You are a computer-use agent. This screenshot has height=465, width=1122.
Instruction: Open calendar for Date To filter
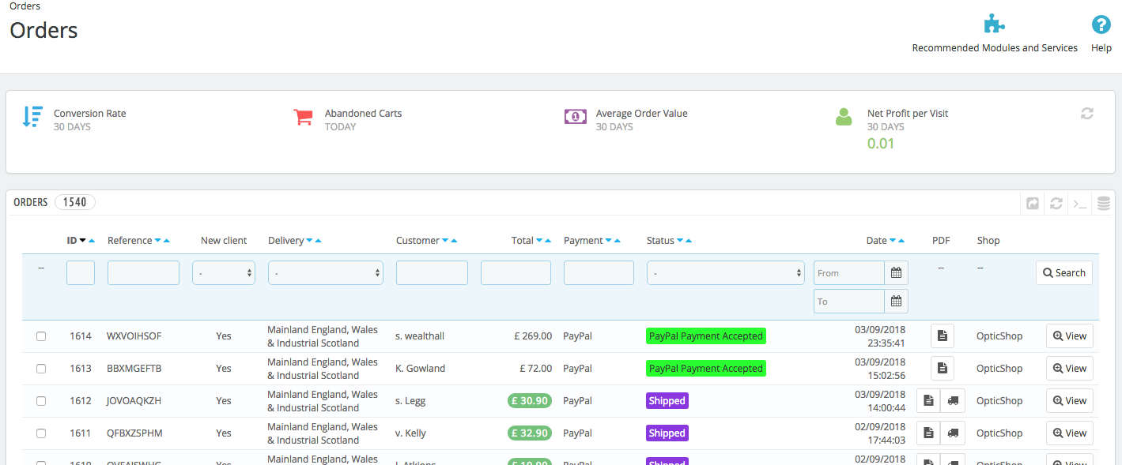coord(896,302)
